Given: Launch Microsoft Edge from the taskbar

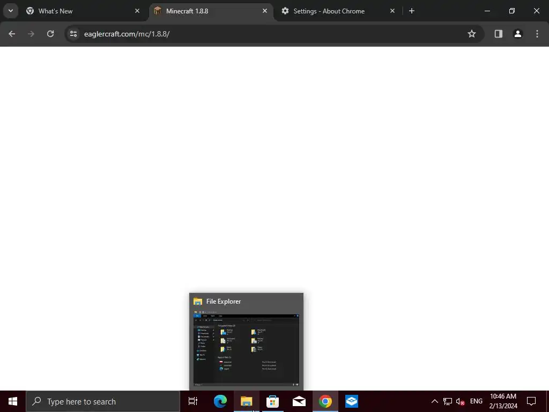Looking at the screenshot, I should click(x=220, y=401).
